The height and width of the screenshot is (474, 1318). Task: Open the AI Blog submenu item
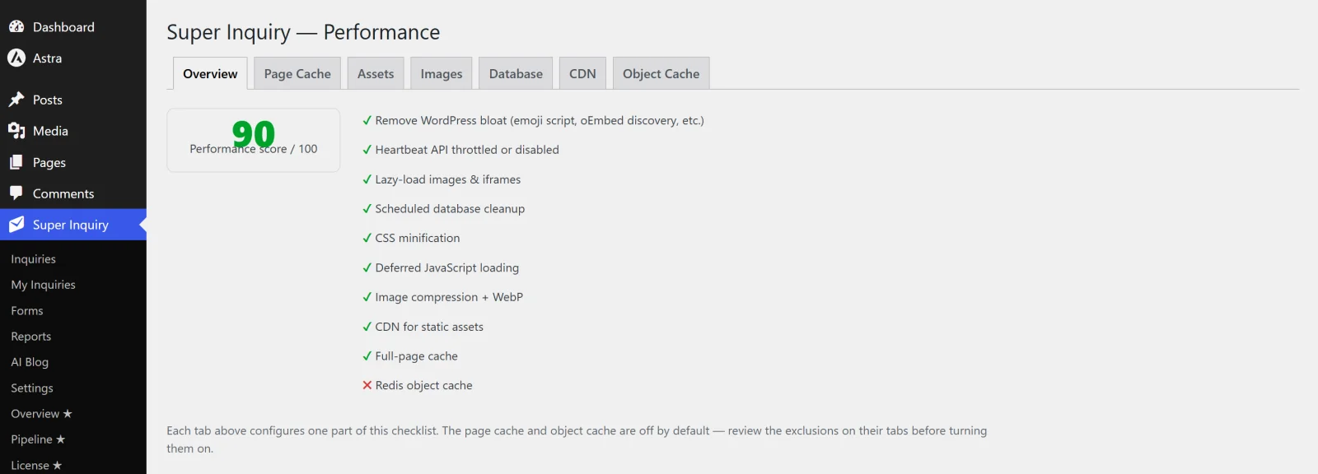(30, 362)
